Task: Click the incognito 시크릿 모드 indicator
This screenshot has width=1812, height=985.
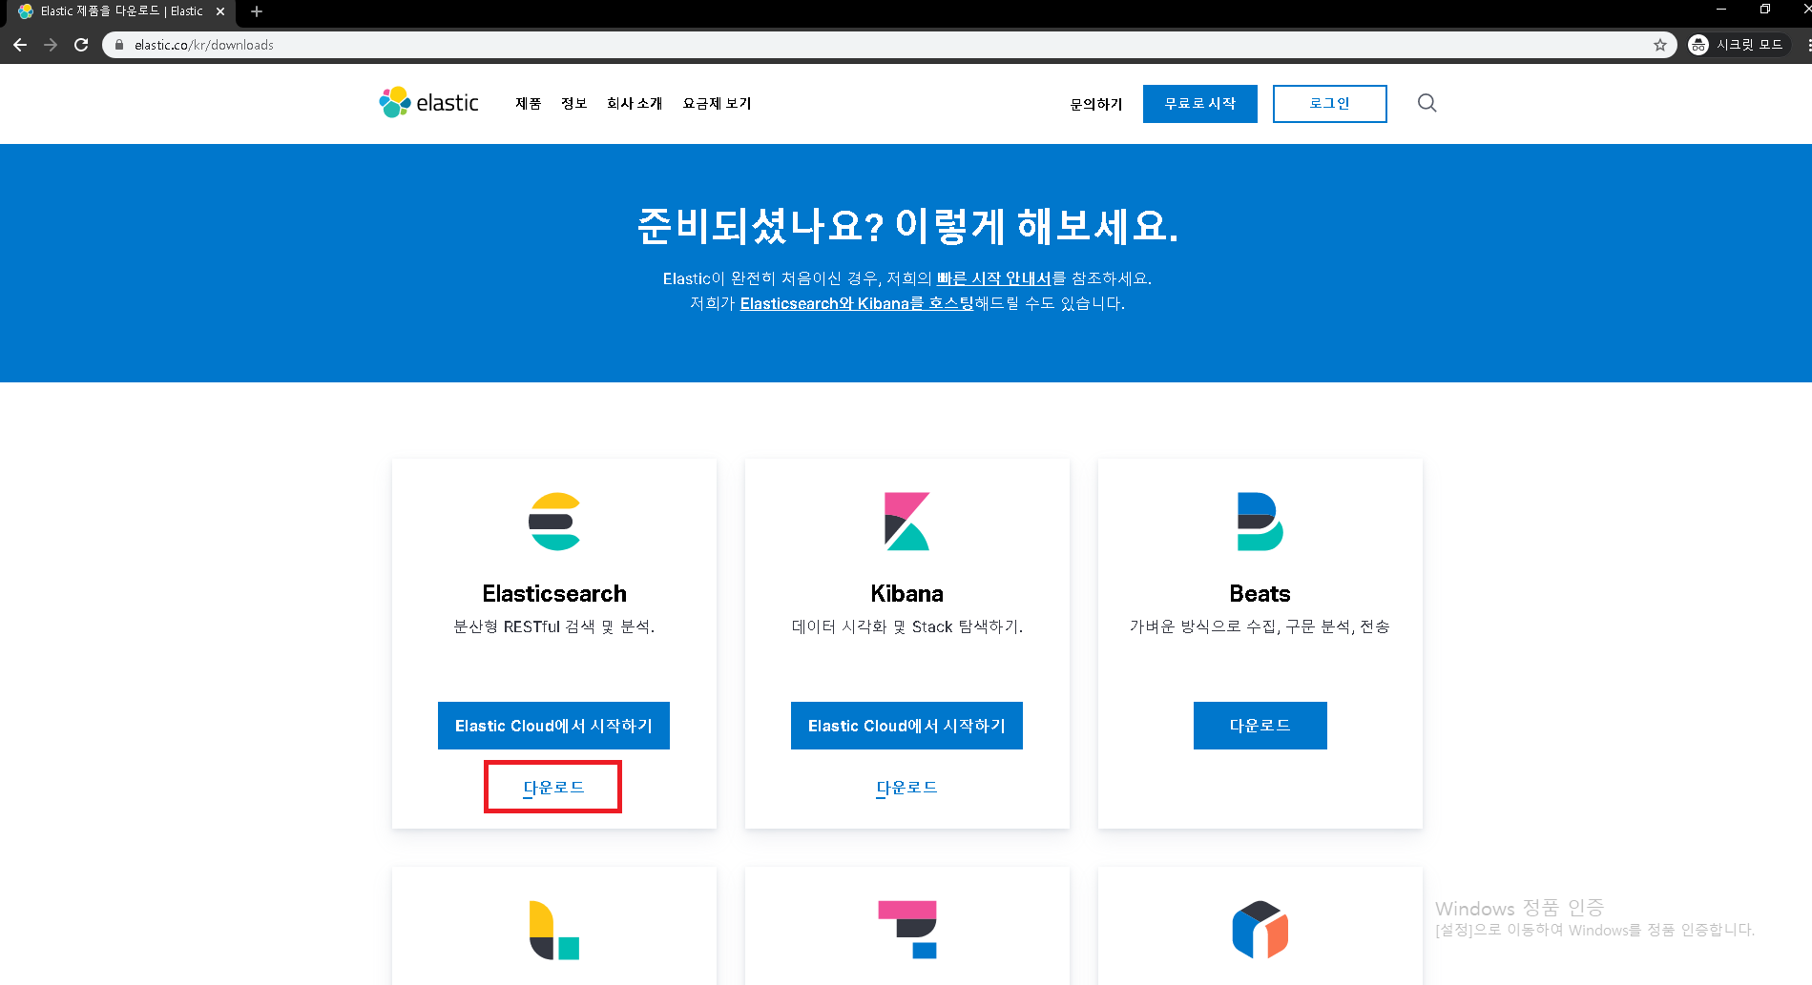Action: (1736, 45)
